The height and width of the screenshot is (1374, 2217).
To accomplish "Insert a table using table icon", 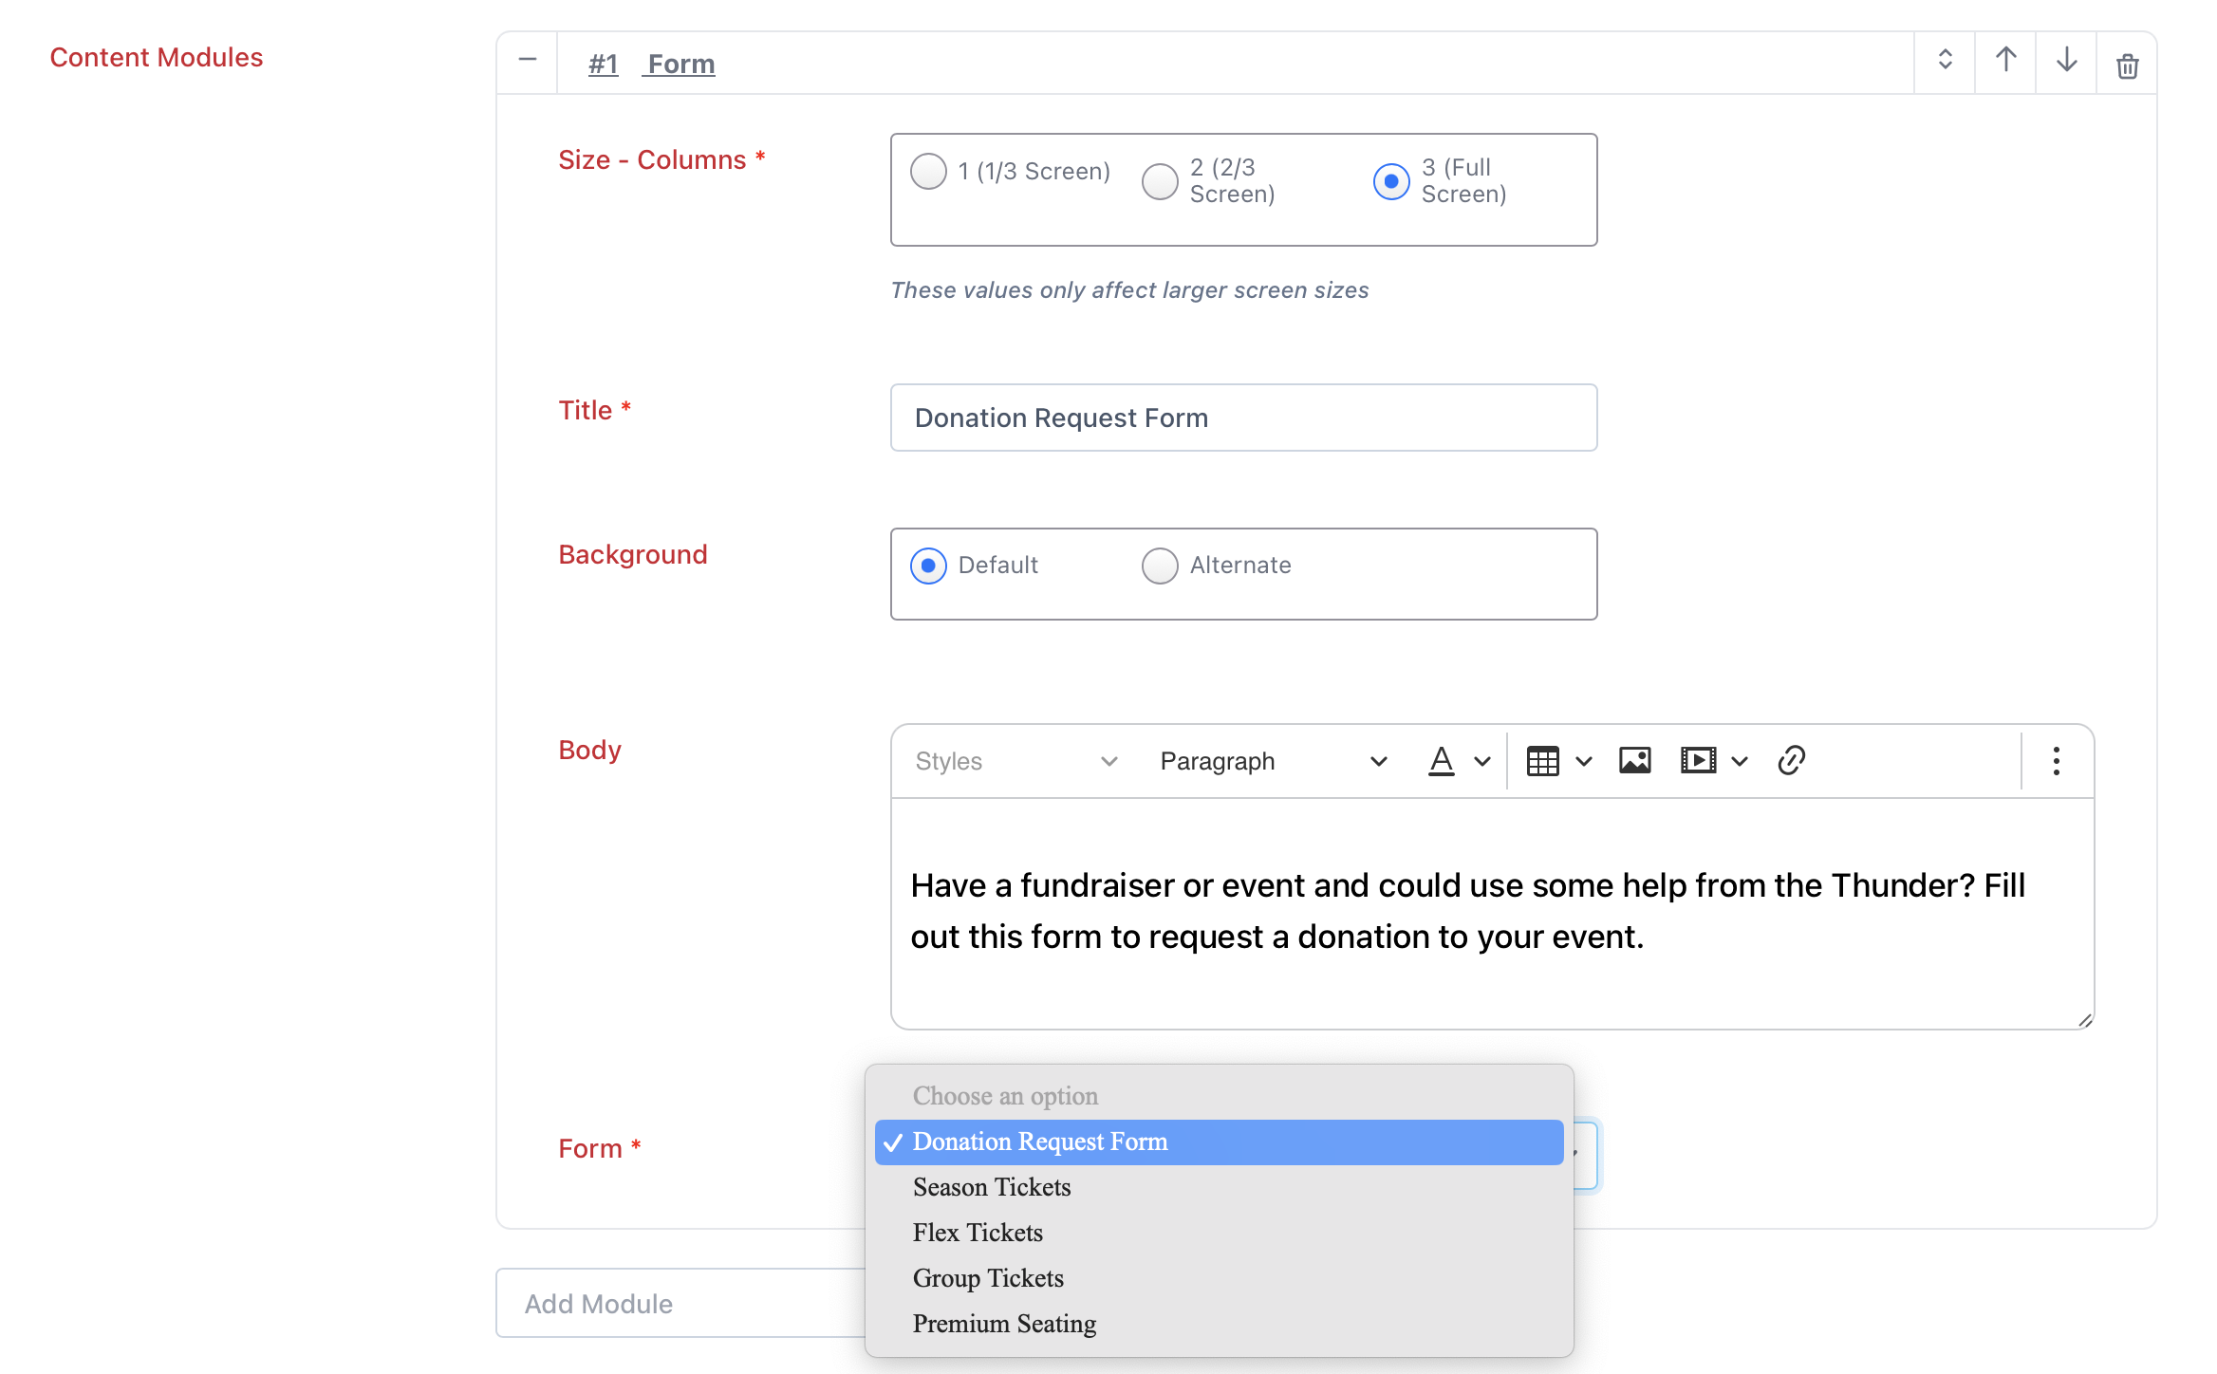I will pos(1543,761).
